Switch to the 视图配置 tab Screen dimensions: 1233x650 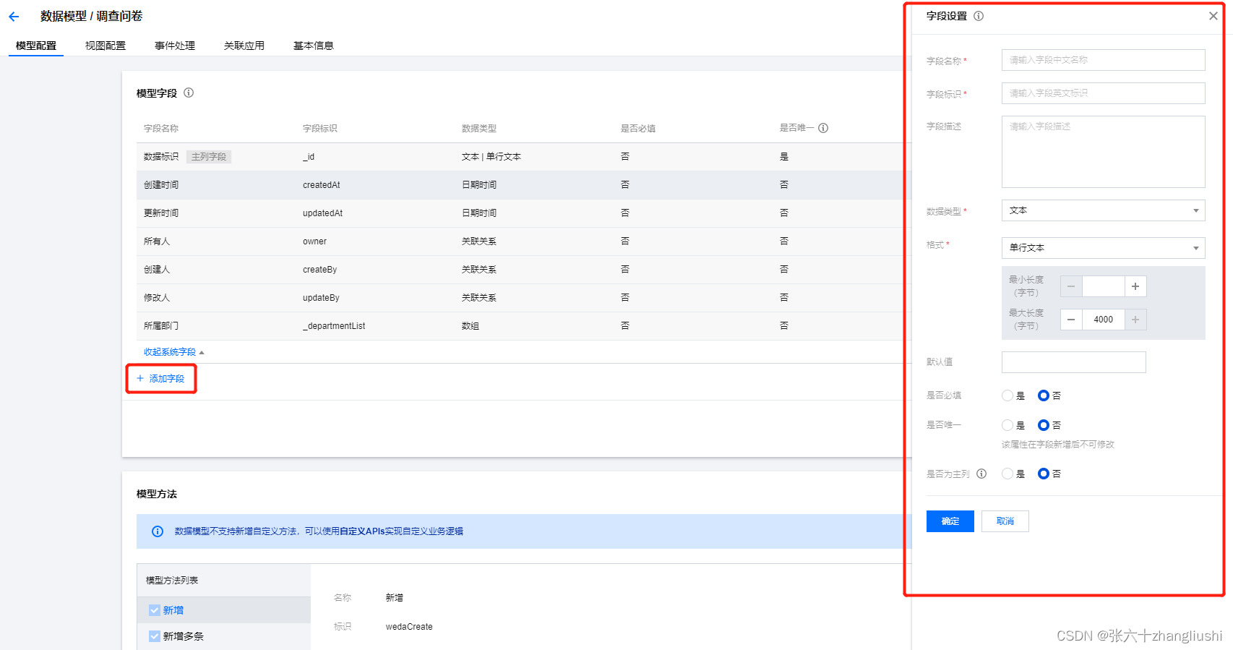pos(106,46)
